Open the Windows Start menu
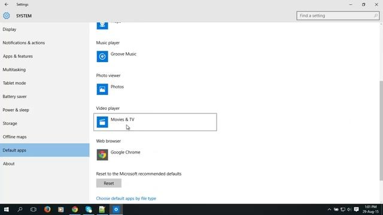The width and height of the screenshot is (383, 215). click(7, 210)
